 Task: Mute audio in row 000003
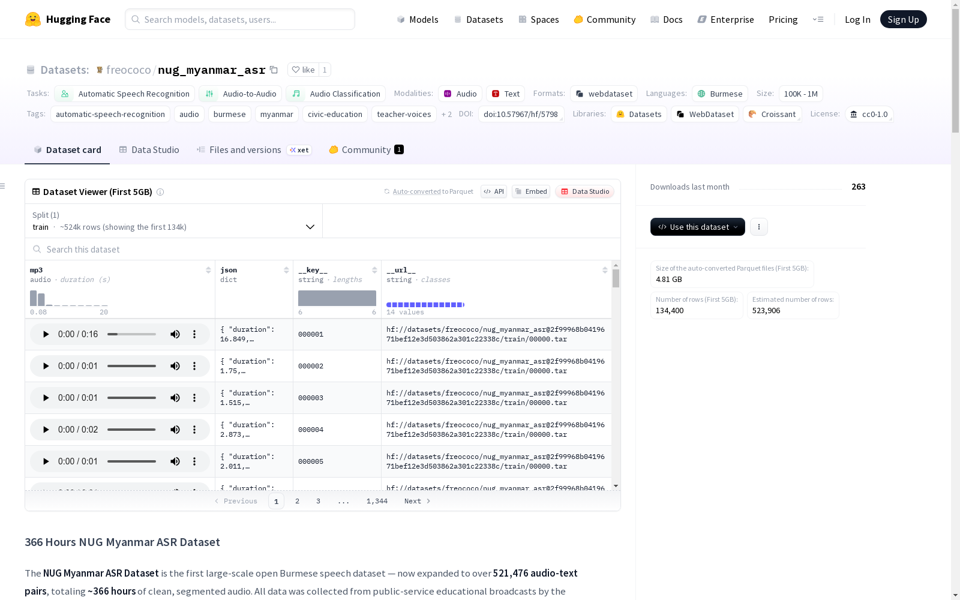click(175, 398)
